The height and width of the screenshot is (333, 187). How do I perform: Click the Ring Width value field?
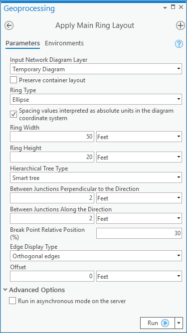52,137
